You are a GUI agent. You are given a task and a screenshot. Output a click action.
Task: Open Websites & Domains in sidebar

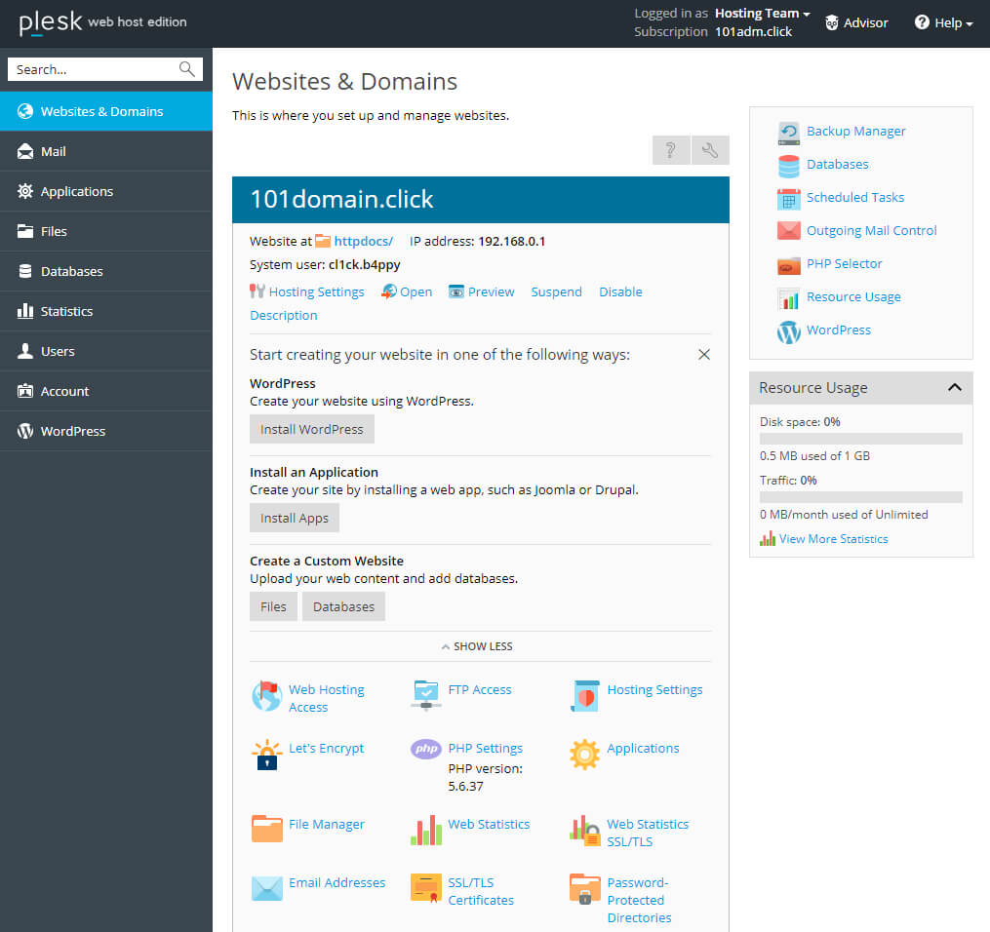click(106, 111)
